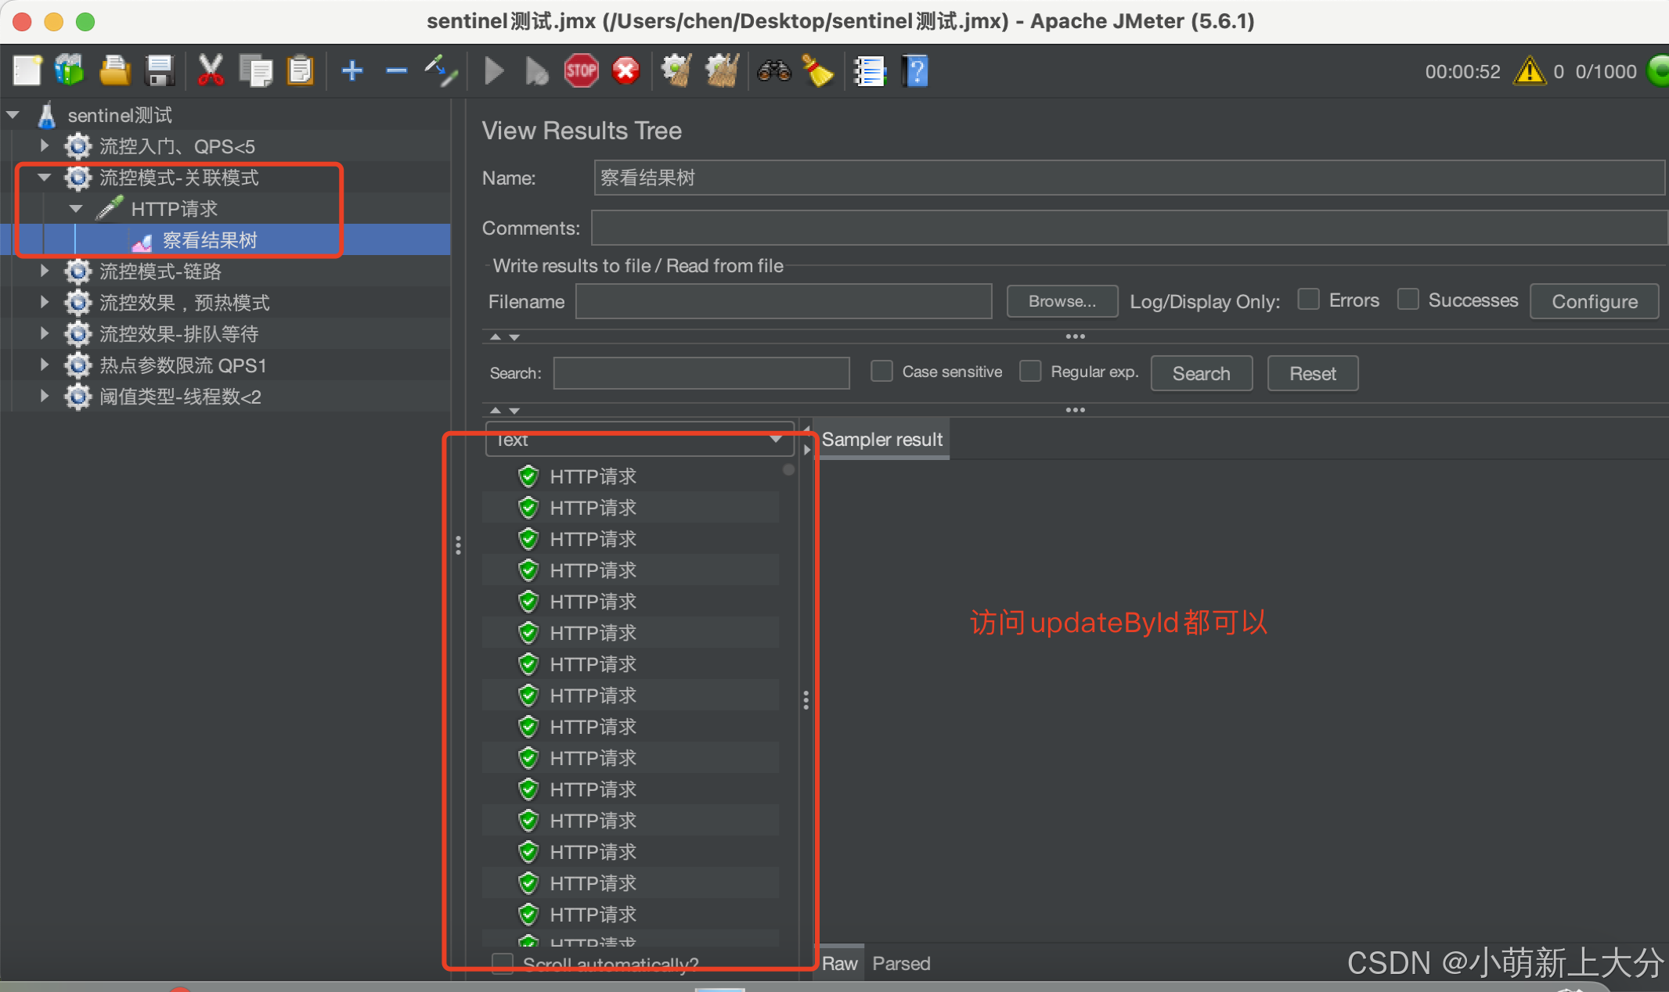This screenshot has width=1669, height=992.
Task: Click the Cut scissors icon
Action: (x=210, y=71)
